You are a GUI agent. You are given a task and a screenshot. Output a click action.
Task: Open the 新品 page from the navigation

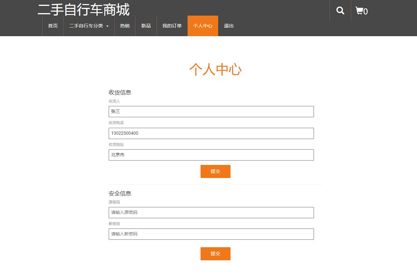point(146,26)
